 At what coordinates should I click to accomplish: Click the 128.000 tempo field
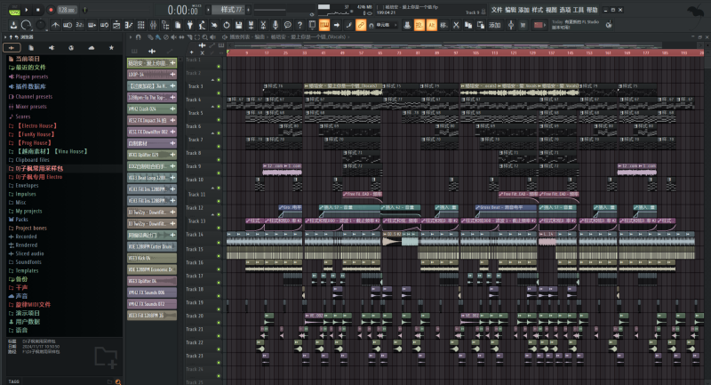(x=67, y=10)
